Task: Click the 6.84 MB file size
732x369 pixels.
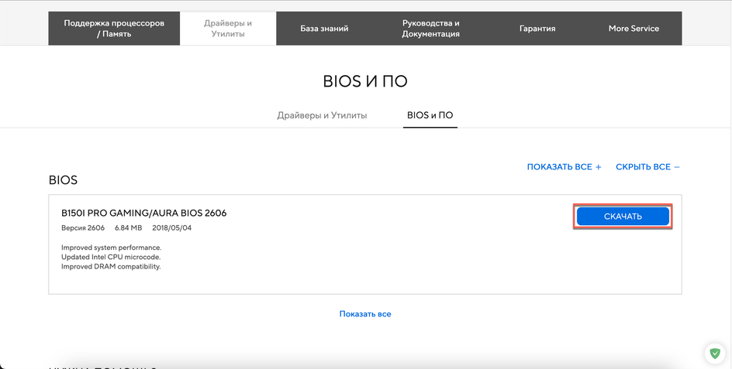Action: [129, 228]
